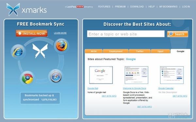Select the Safari compass icon
Image resolution: width=196 pixels, height=122 pixels.
[56, 77]
